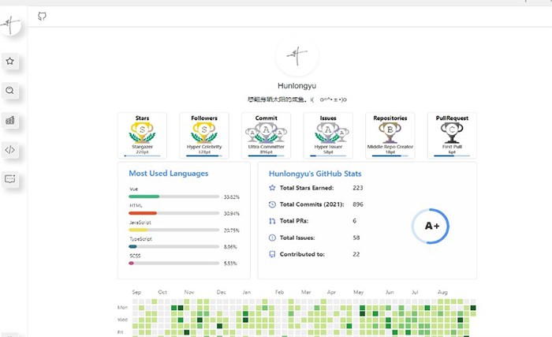Select the Issues Hyper Issuer trophy
Screen dimensions: 552x337
tap(328, 136)
